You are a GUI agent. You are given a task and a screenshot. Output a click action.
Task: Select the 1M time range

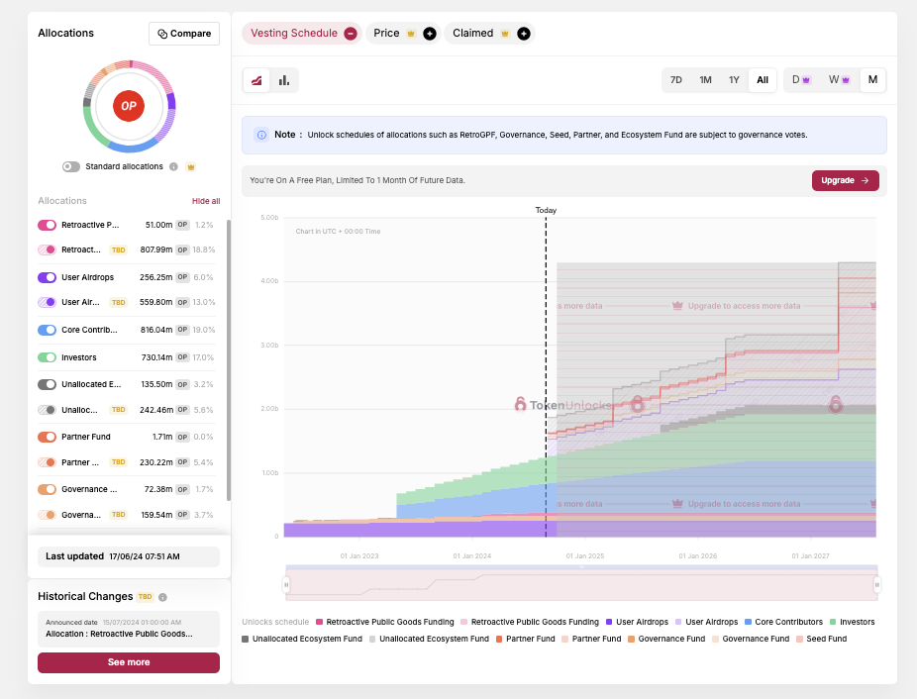706,80
